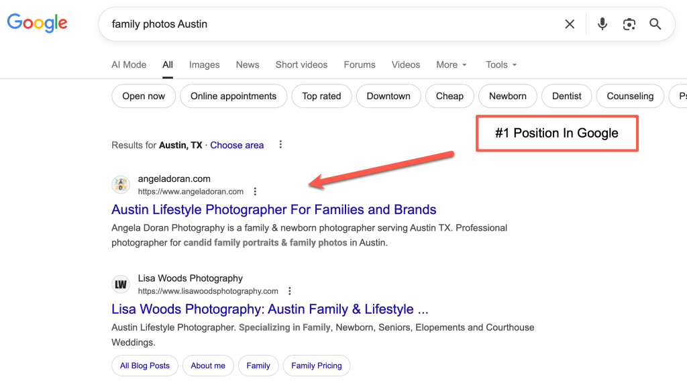
Task: Expand the More dropdown
Action: tap(452, 65)
